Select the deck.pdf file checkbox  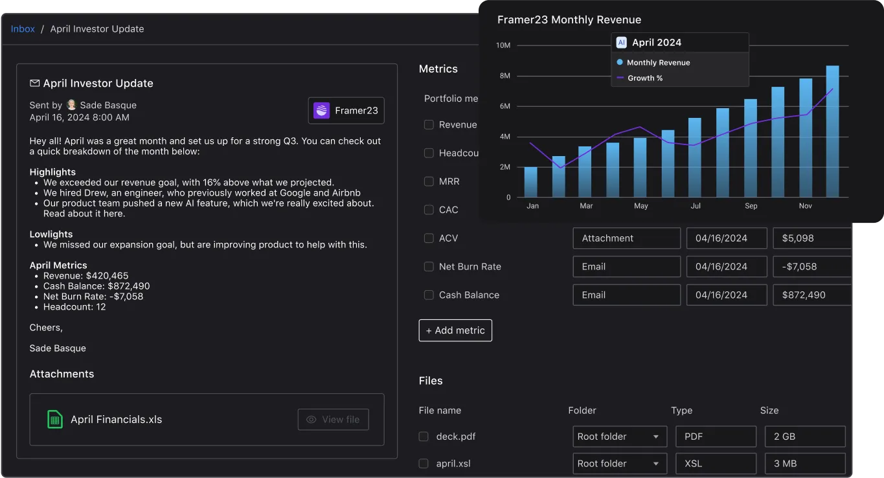[424, 437]
